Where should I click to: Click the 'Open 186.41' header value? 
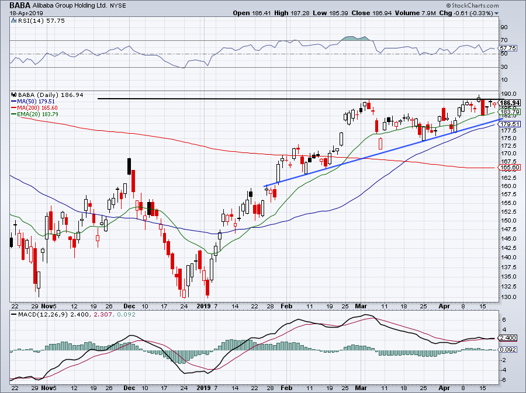click(x=251, y=13)
